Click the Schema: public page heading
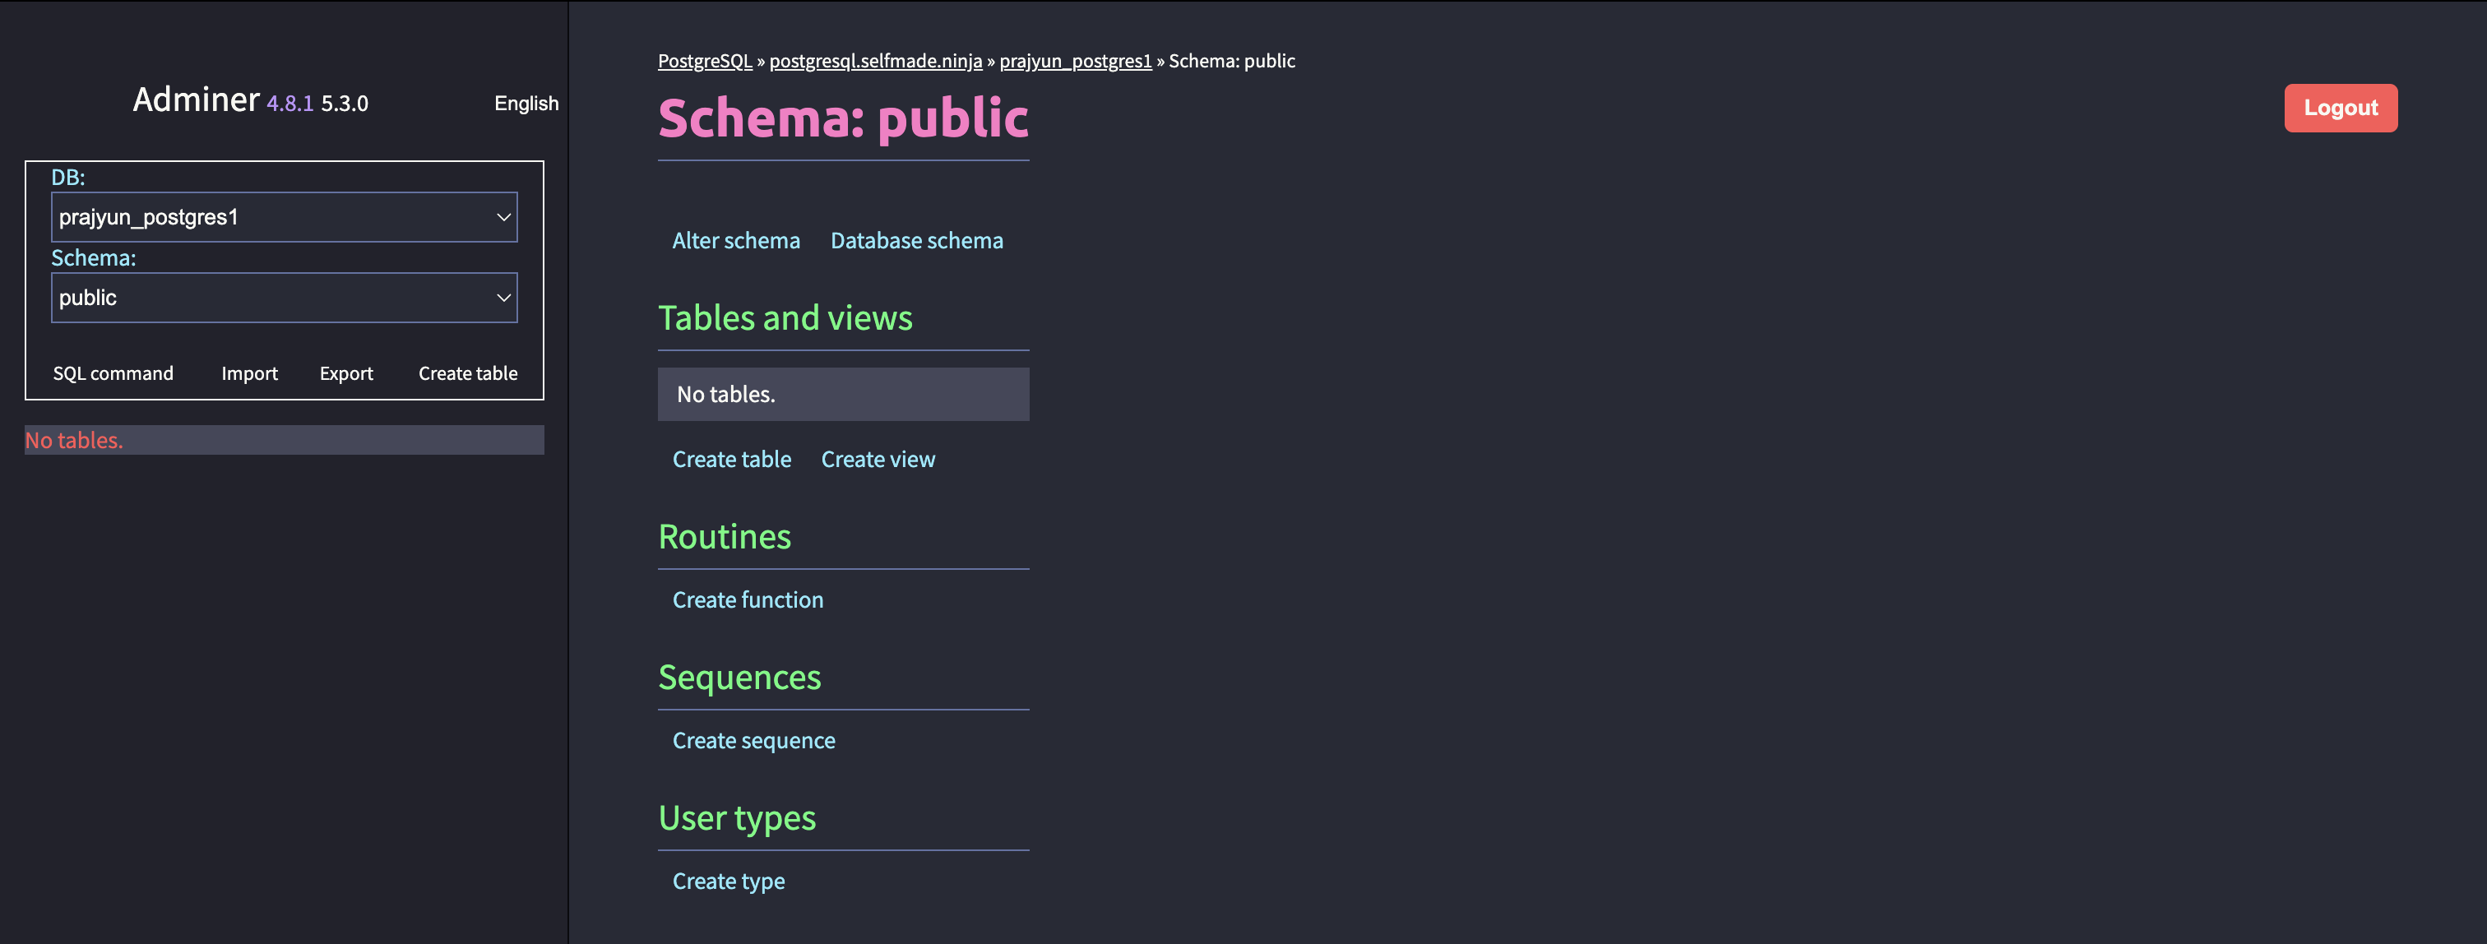This screenshot has height=944, width=2487. tap(843, 118)
